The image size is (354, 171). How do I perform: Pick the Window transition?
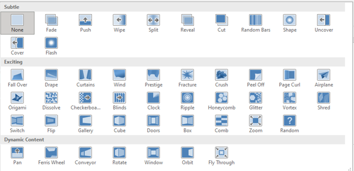pos(154,155)
